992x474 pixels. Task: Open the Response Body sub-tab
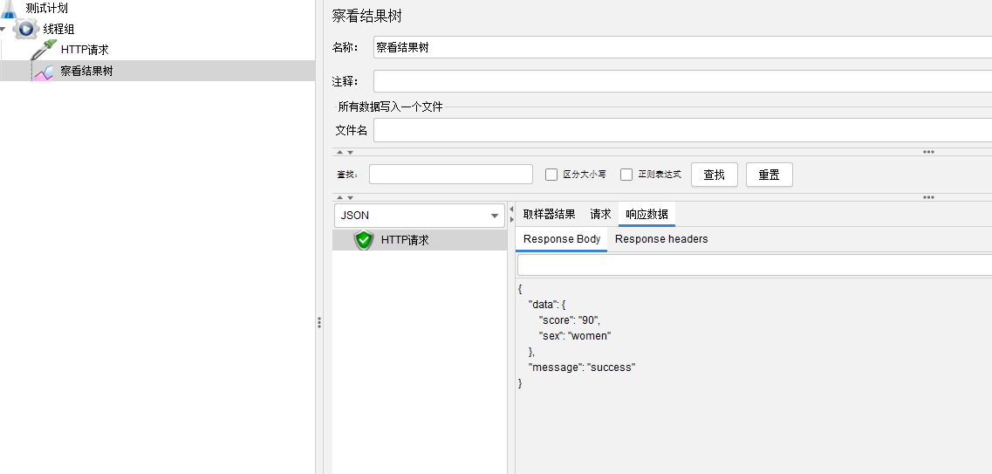click(562, 239)
